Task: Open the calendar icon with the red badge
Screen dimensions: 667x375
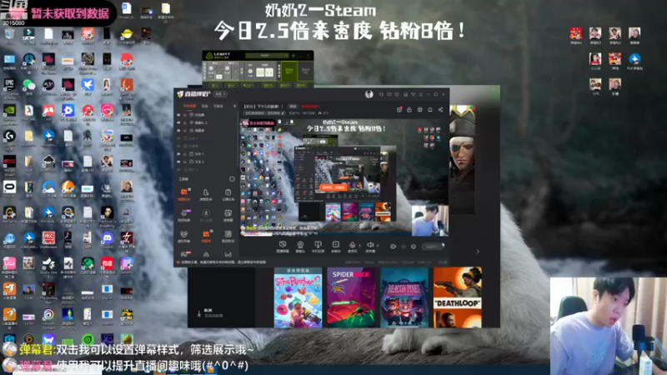Action: pyautogui.click(x=399, y=110)
